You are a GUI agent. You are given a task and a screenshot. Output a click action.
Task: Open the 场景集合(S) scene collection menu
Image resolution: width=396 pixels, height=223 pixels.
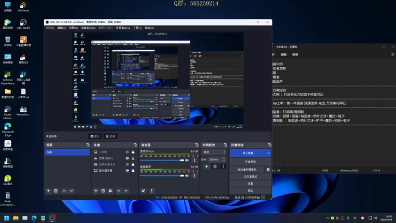click(123, 28)
